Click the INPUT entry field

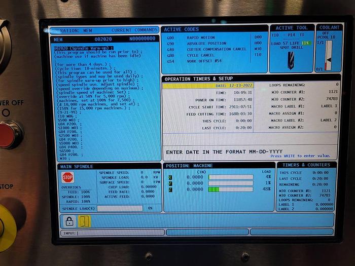click(113, 233)
